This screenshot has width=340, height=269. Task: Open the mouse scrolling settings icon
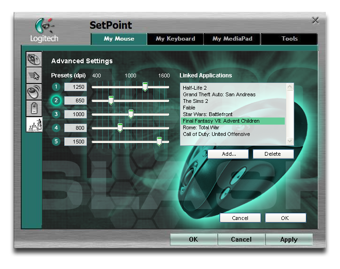point(34,92)
